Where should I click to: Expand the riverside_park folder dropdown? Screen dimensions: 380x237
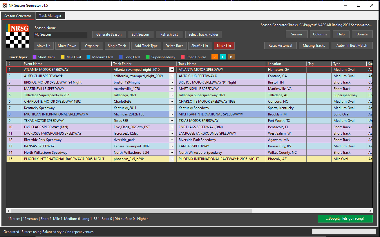tap(172, 140)
